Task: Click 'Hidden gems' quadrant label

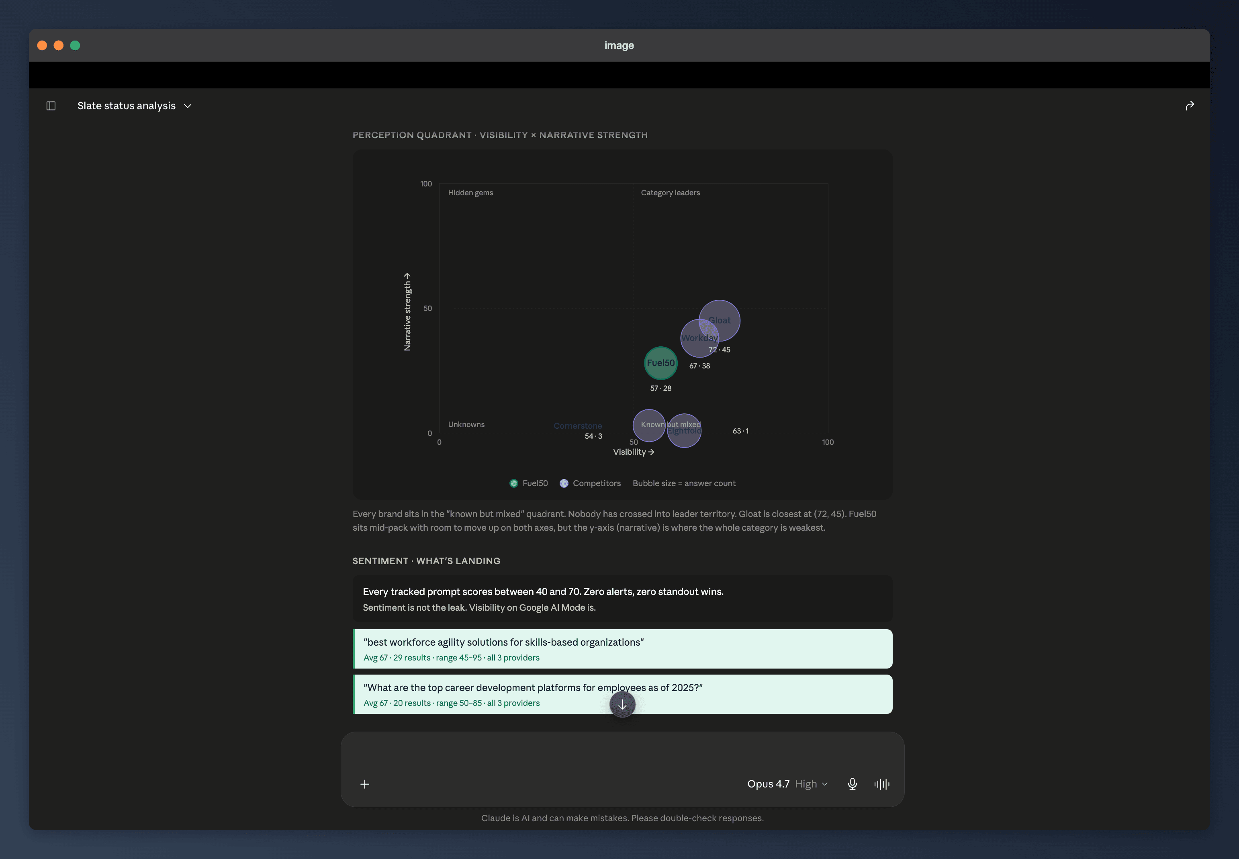Action: click(x=470, y=193)
